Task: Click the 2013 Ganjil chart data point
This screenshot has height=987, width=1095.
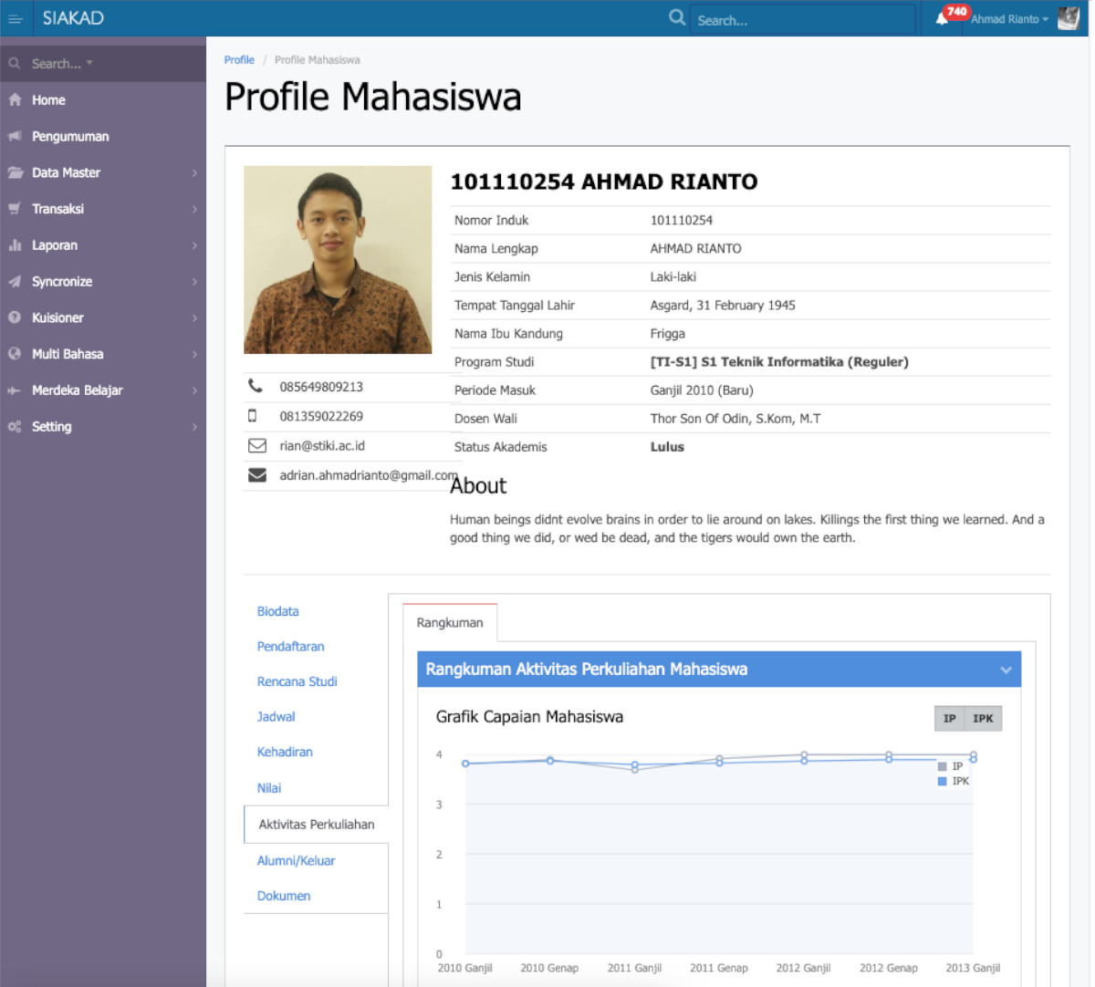Action: 974,757
